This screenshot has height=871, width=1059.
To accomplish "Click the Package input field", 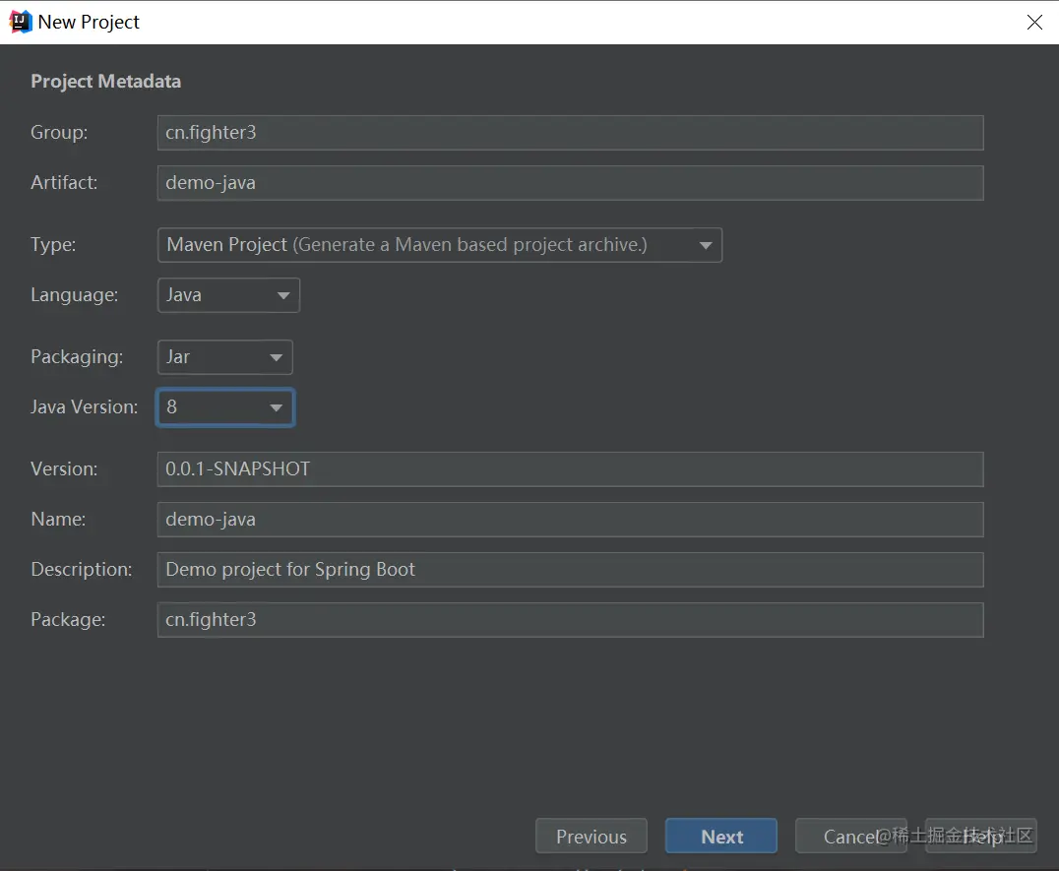I will pyautogui.click(x=570, y=620).
